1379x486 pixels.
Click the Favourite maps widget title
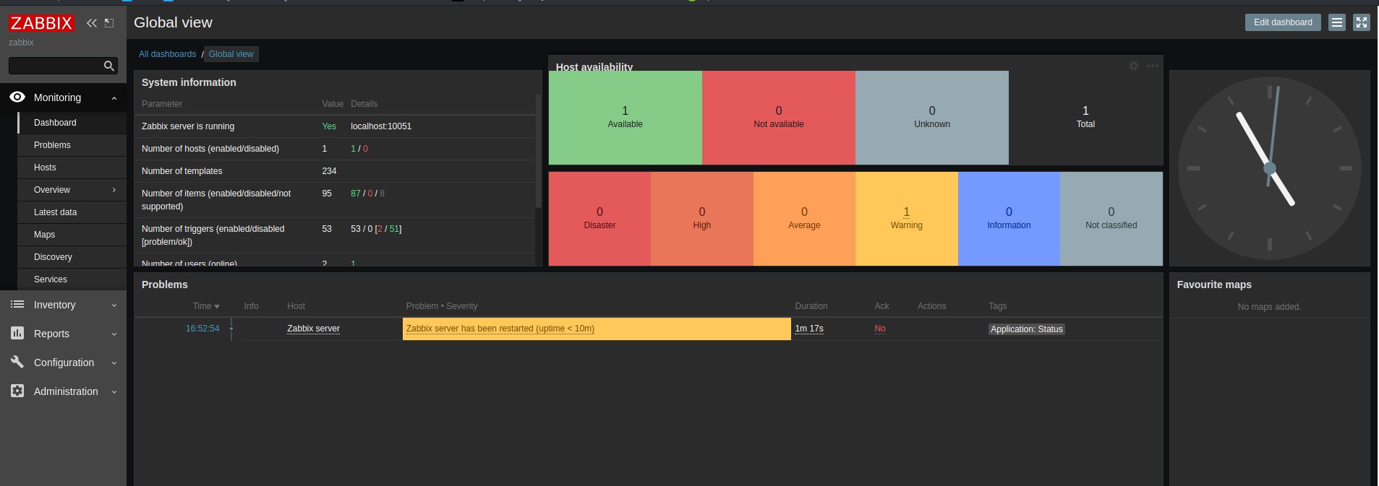(1214, 285)
